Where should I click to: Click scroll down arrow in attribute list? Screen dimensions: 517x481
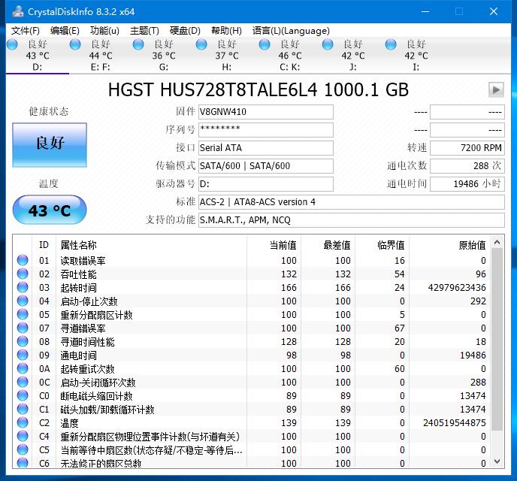pyautogui.click(x=497, y=461)
